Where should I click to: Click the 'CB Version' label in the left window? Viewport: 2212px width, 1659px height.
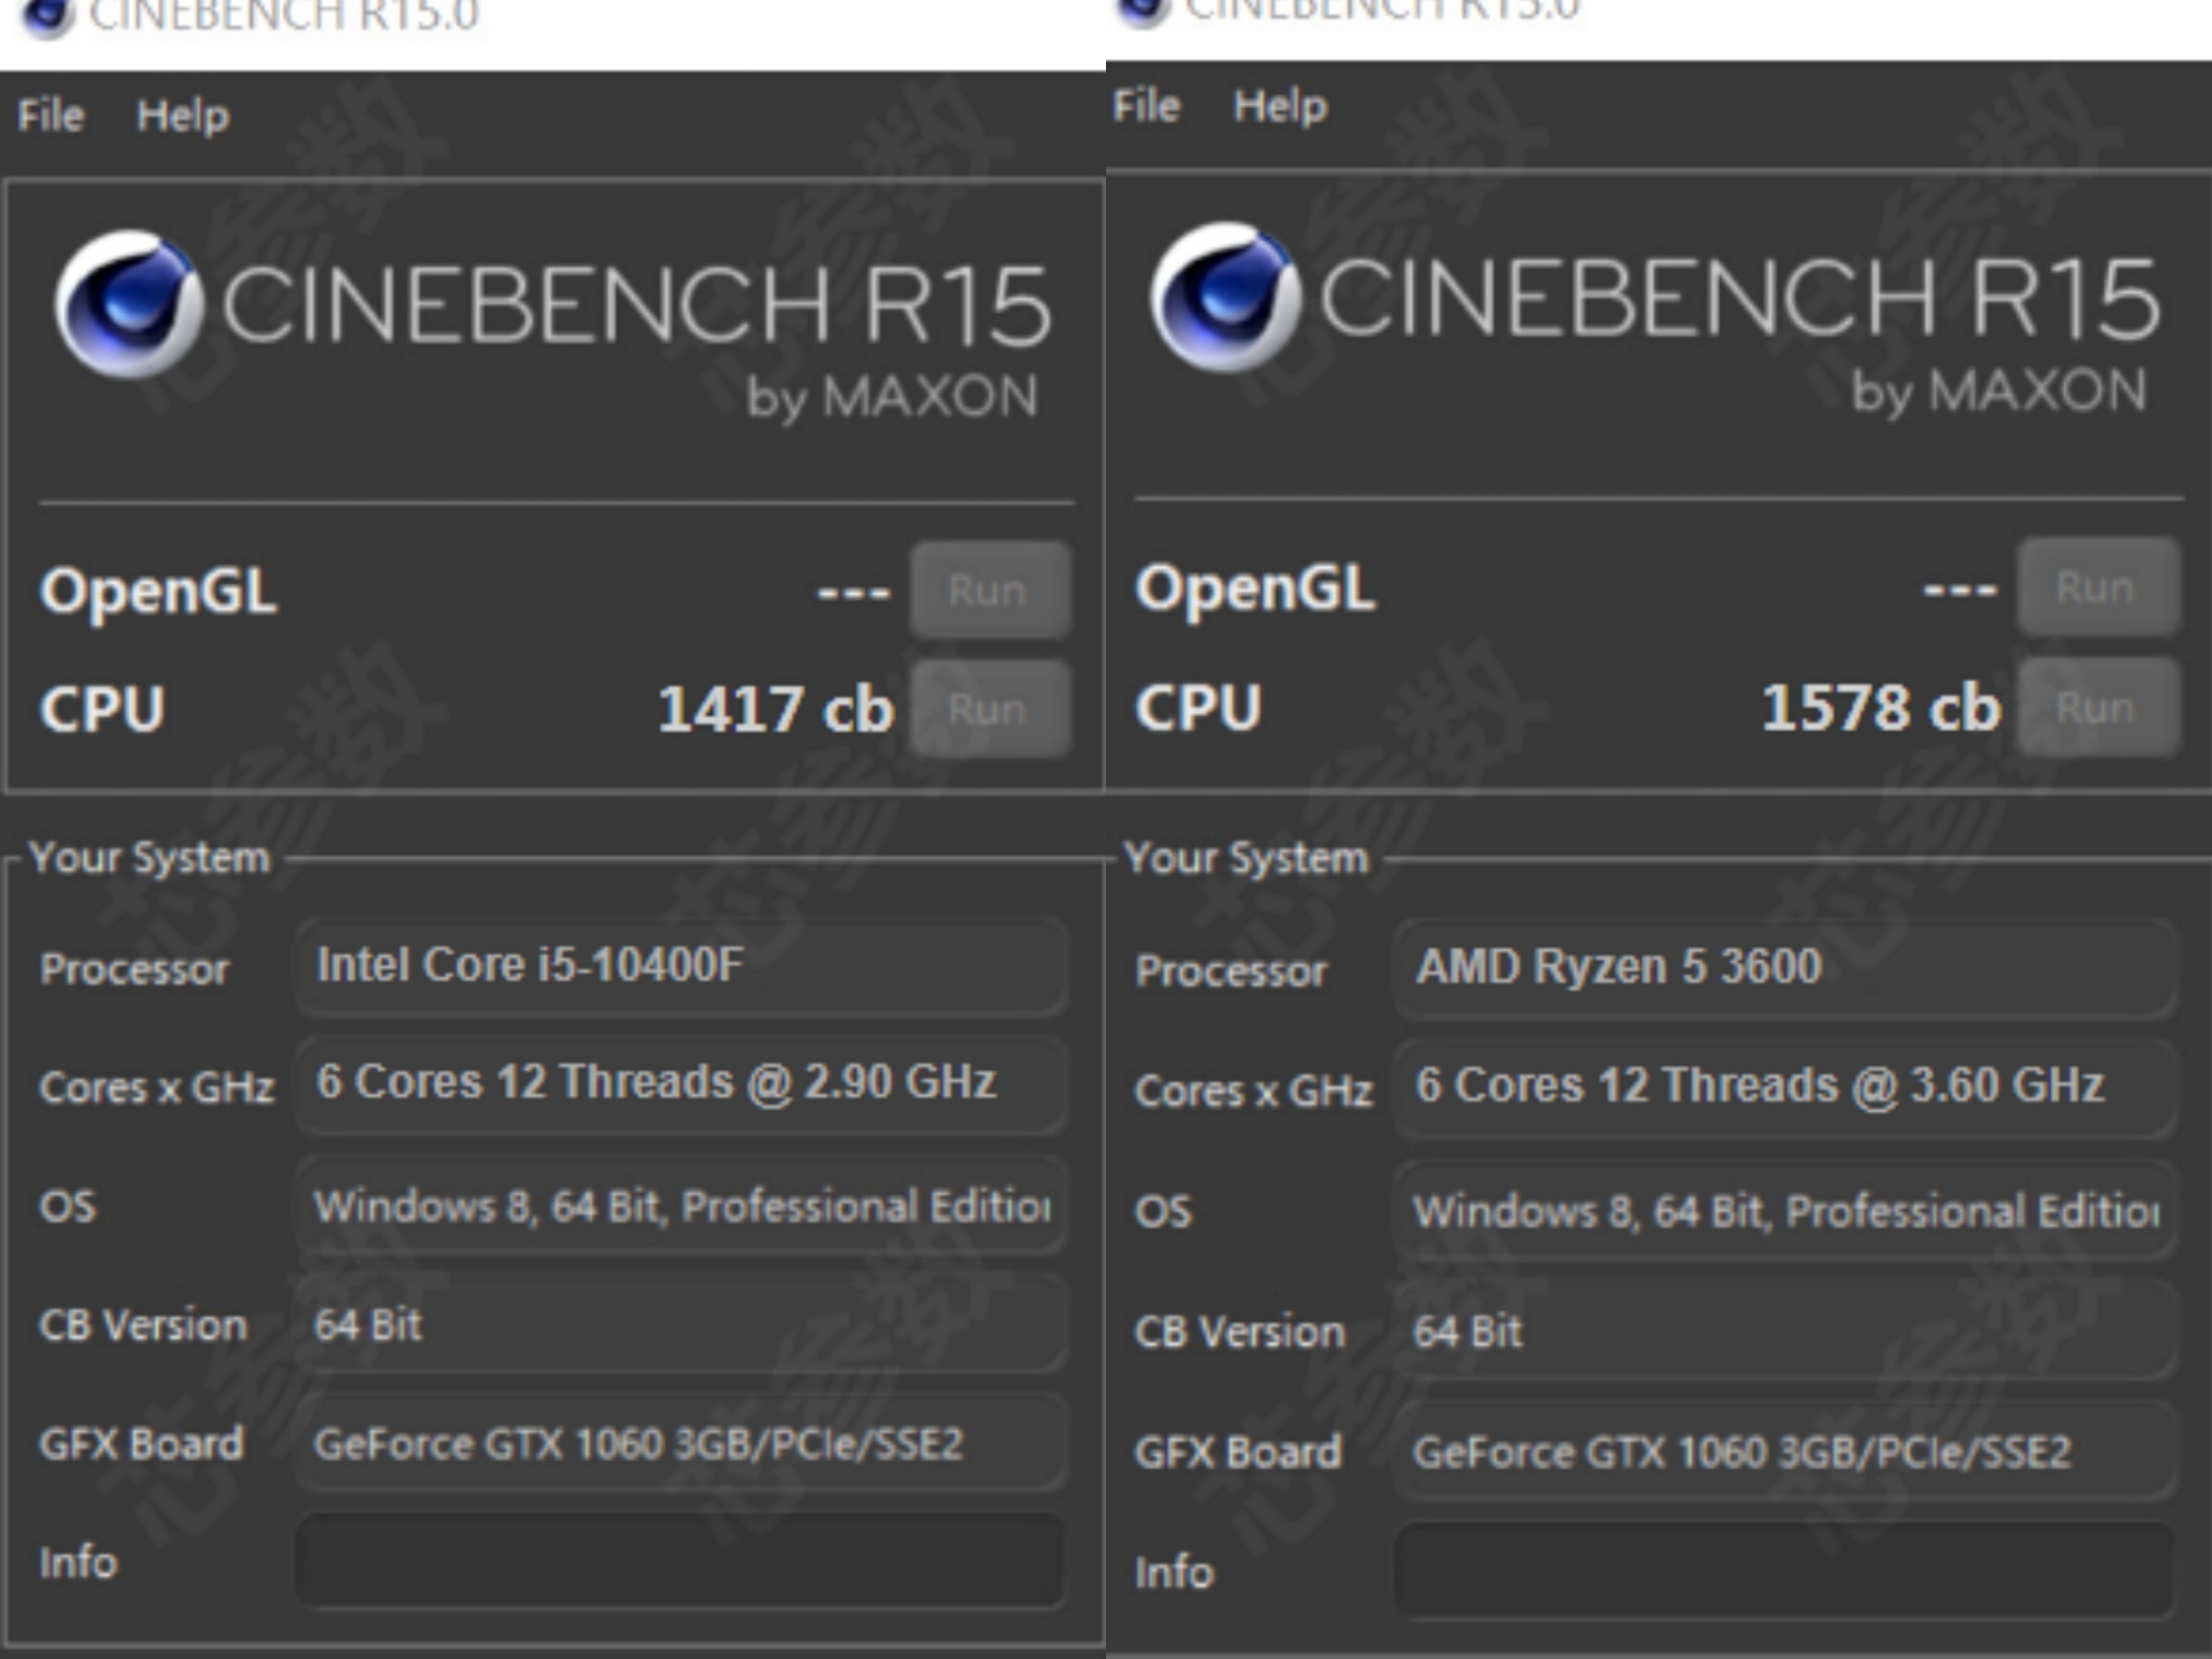pos(143,1325)
